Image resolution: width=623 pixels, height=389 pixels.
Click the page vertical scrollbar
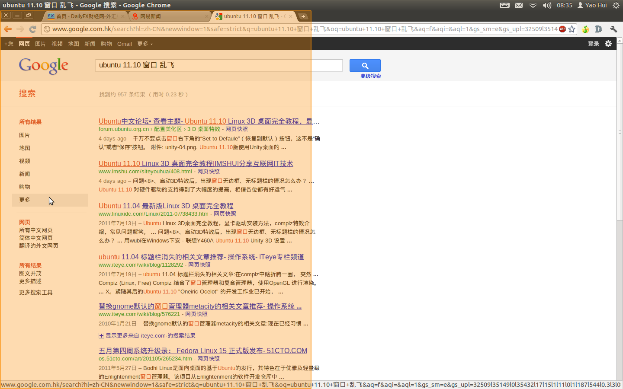(x=620, y=132)
